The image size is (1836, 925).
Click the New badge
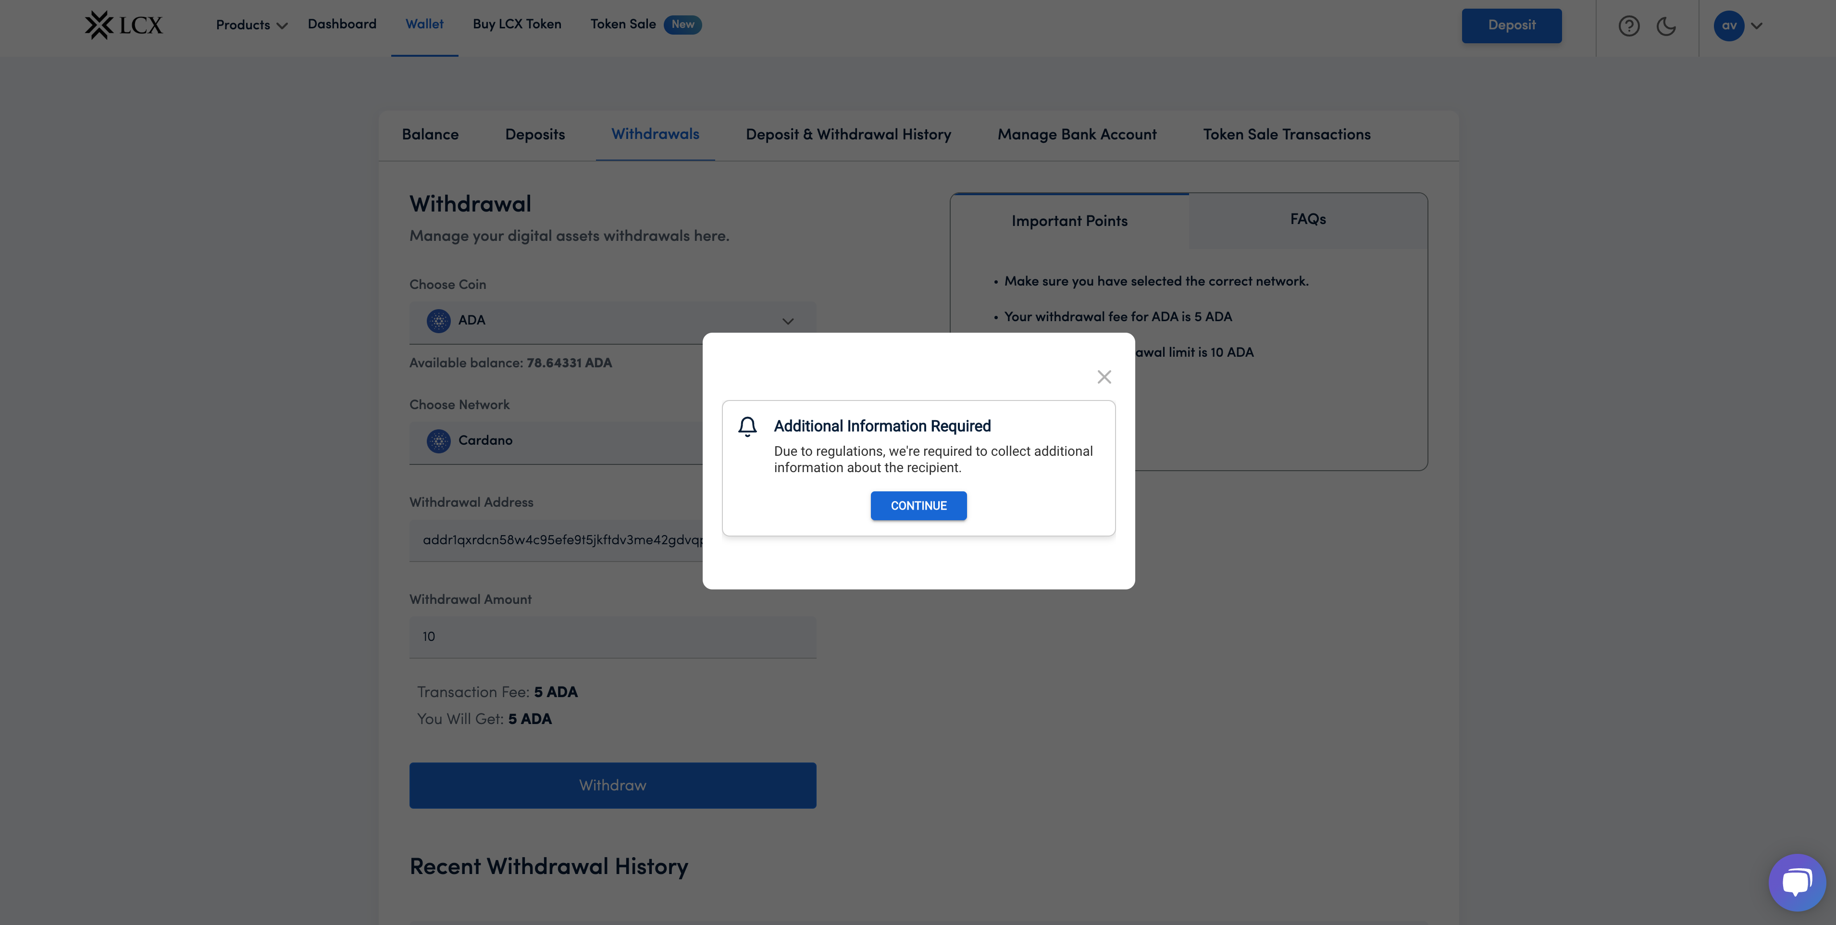coord(682,24)
